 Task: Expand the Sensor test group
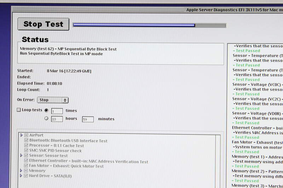click(22, 156)
